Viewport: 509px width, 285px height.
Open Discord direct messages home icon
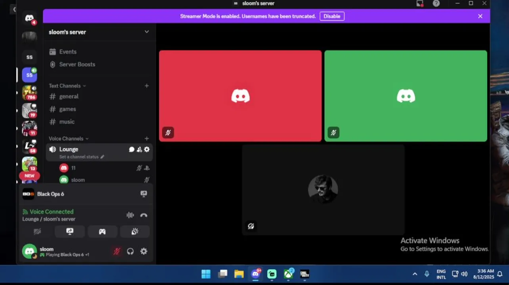(x=29, y=18)
